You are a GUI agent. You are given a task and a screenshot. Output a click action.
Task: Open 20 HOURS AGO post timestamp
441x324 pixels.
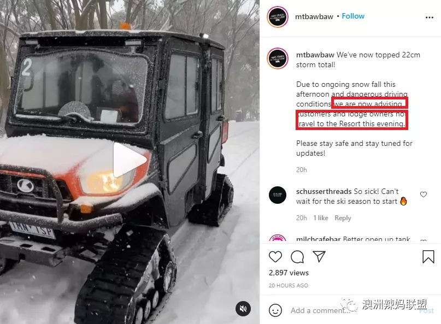point(289,285)
